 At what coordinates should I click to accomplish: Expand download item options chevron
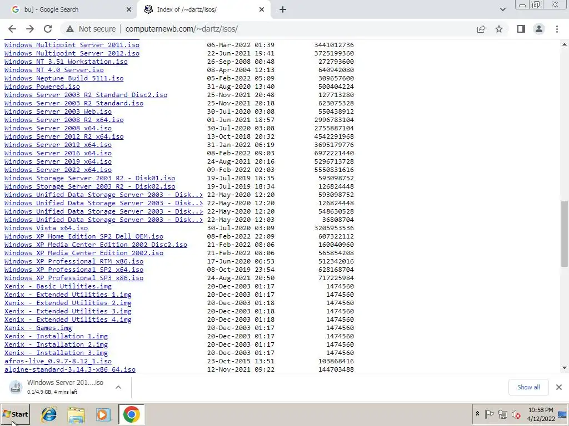click(x=118, y=387)
